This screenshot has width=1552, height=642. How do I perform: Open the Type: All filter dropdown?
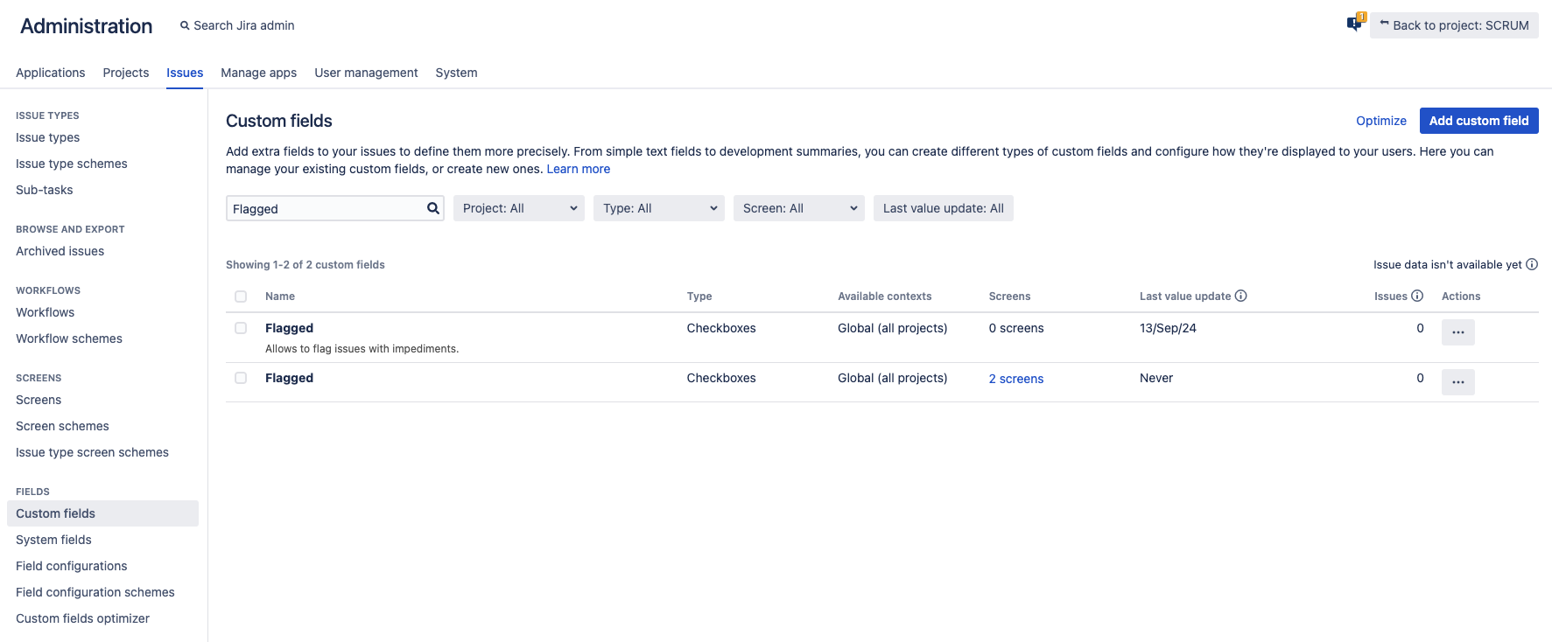658,208
